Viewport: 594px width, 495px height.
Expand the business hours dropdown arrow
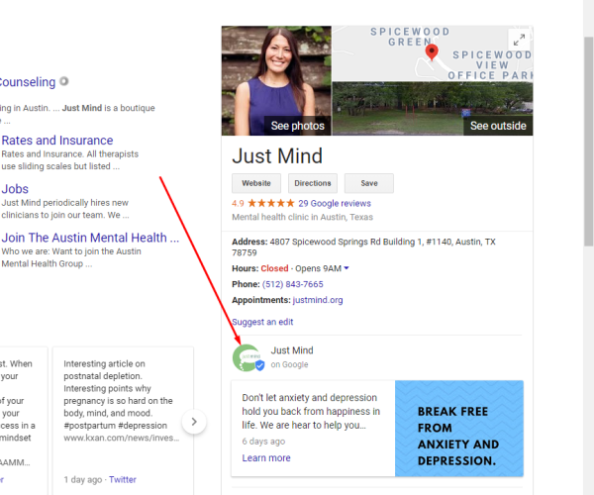click(x=346, y=268)
